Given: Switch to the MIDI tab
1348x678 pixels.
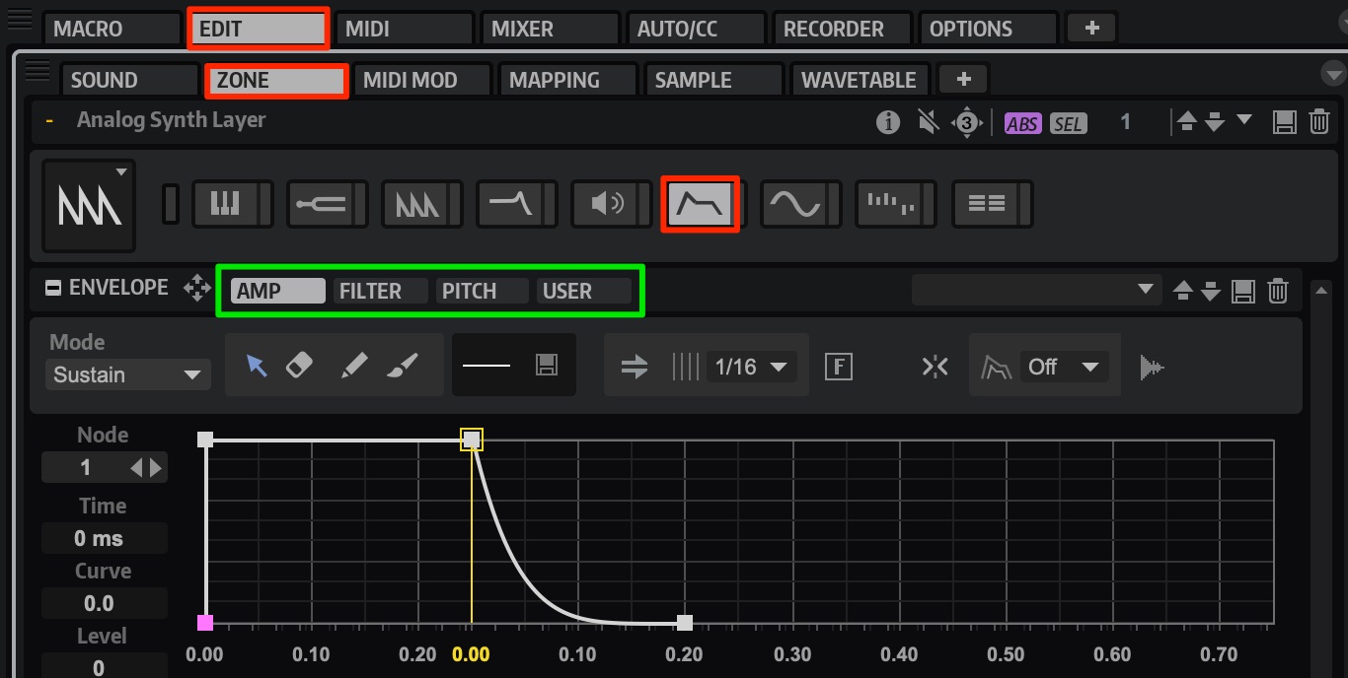Looking at the screenshot, I should 405,29.
